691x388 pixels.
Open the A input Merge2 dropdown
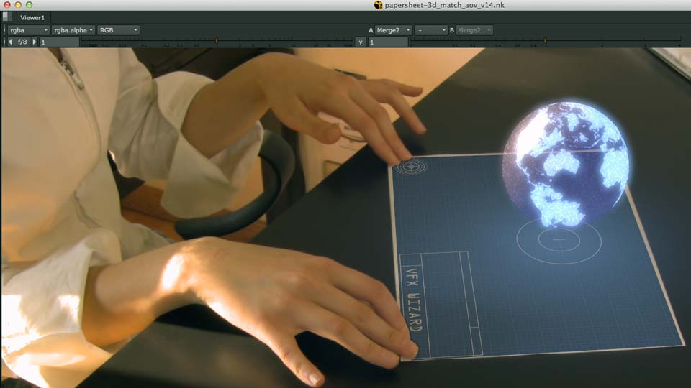pyautogui.click(x=394, y=30)
